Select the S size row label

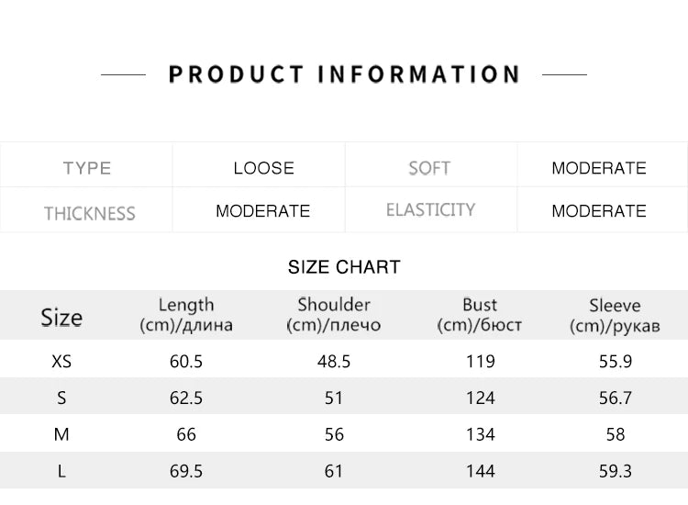point(61,398)
